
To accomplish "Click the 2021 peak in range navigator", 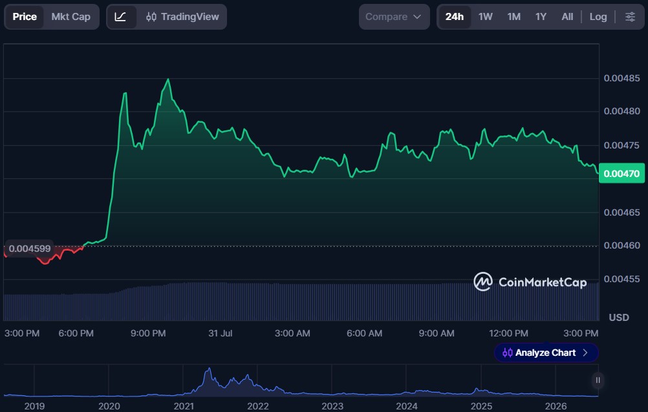I will point(209,369).
